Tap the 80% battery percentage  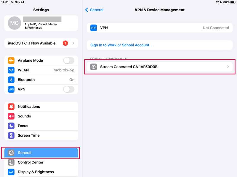click(226, 2)
